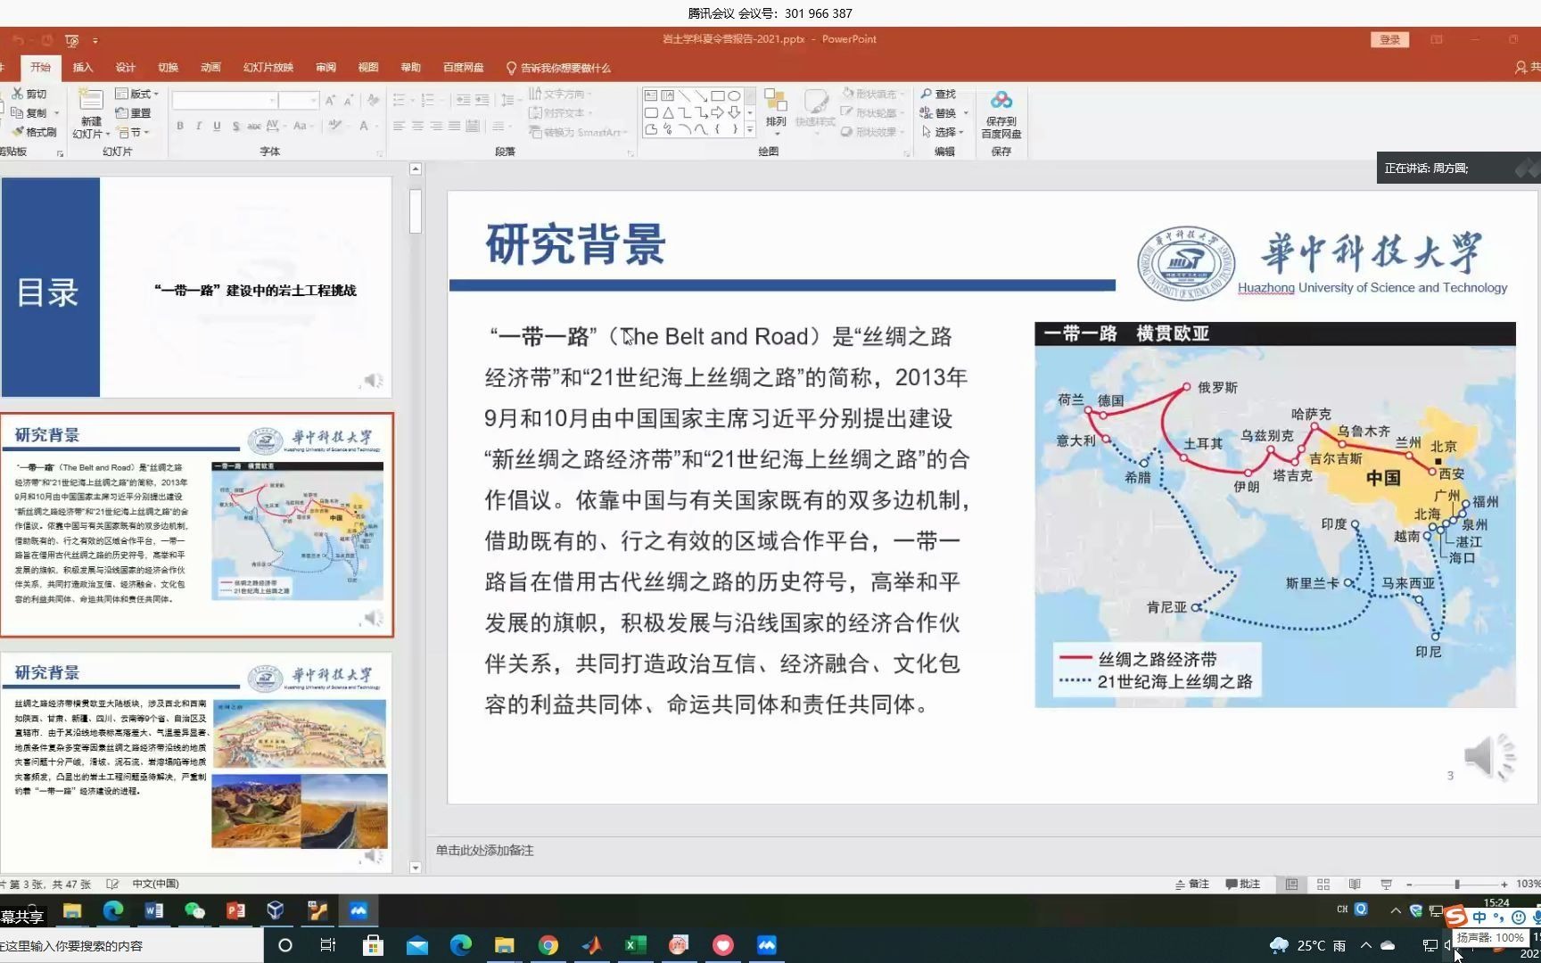Toggle the Notes (备注) pane in status bar
The height and width of the screenshot is (963, 1541).
[1192, 885]
